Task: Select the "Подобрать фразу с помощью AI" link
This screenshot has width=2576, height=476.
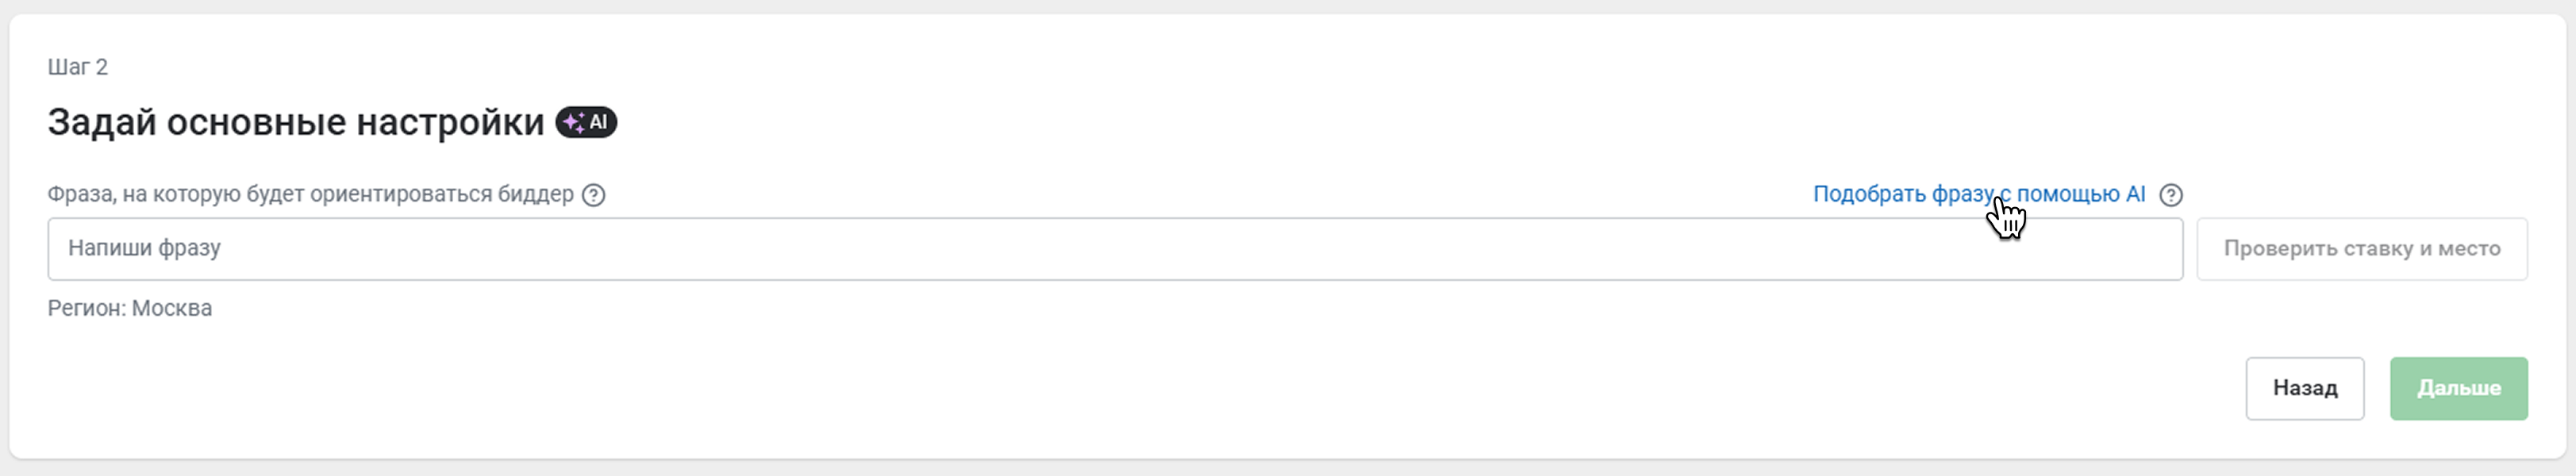Action: (1979, 194)
